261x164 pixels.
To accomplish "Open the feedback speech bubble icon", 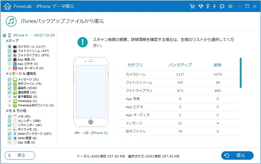I will 222,7.
